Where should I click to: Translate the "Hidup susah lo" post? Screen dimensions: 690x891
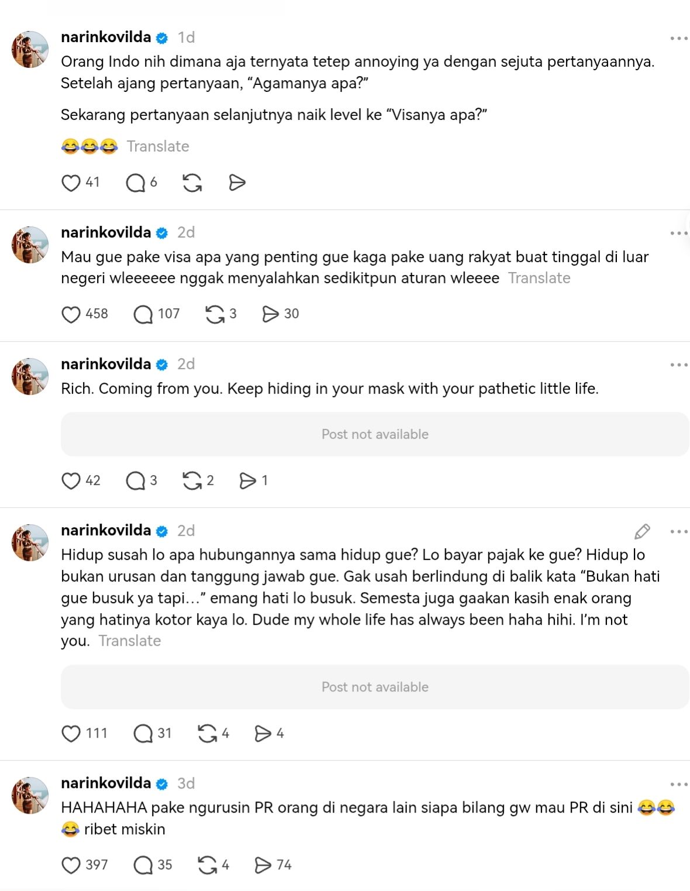pos(130,641)
